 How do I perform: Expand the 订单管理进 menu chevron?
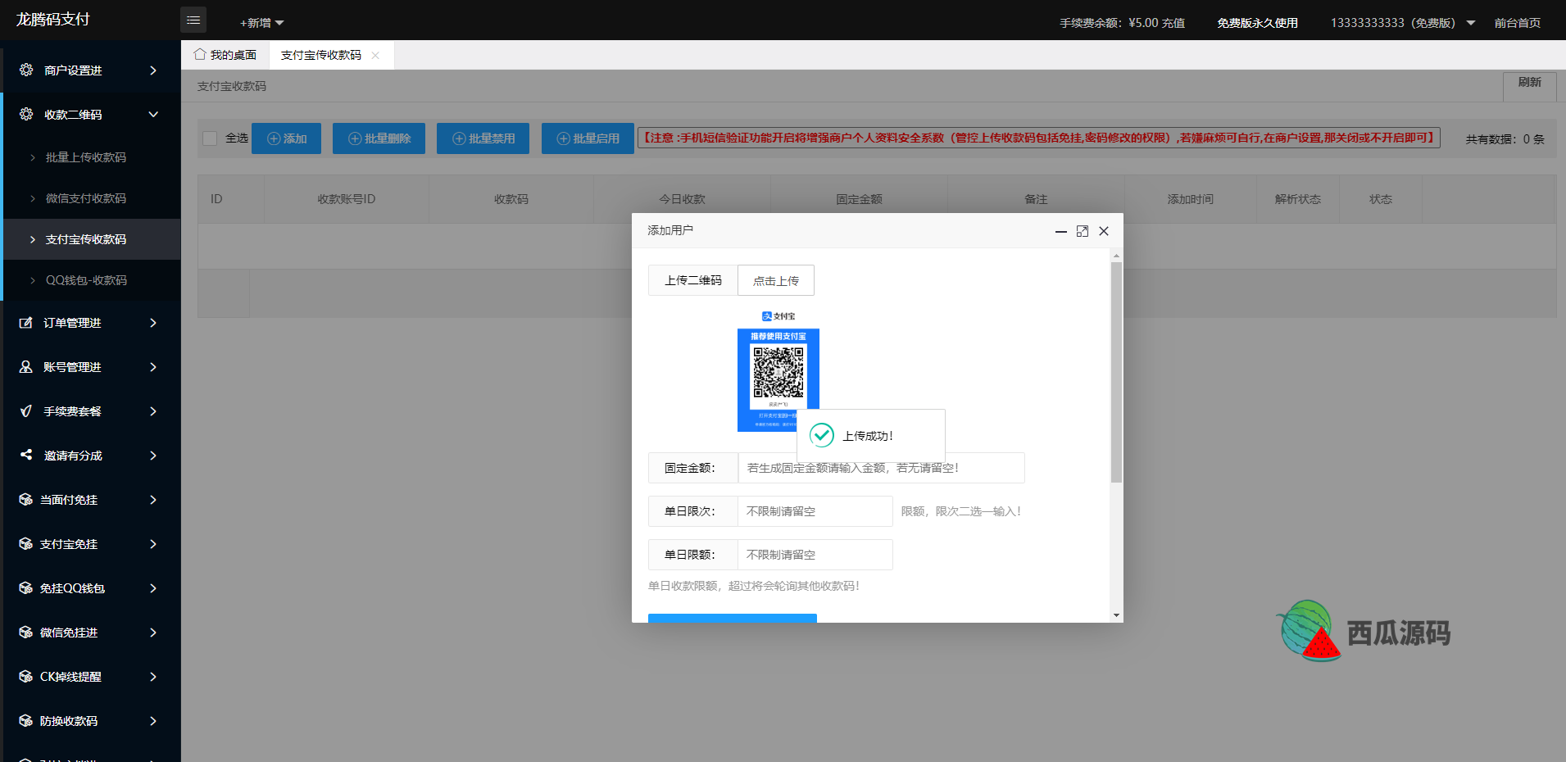point(153,323)
